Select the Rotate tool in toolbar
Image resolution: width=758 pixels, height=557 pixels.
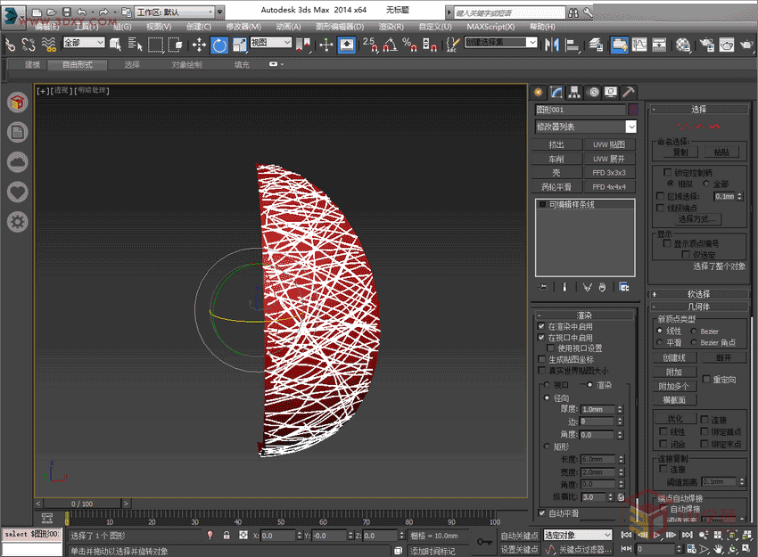pos(219,45)
